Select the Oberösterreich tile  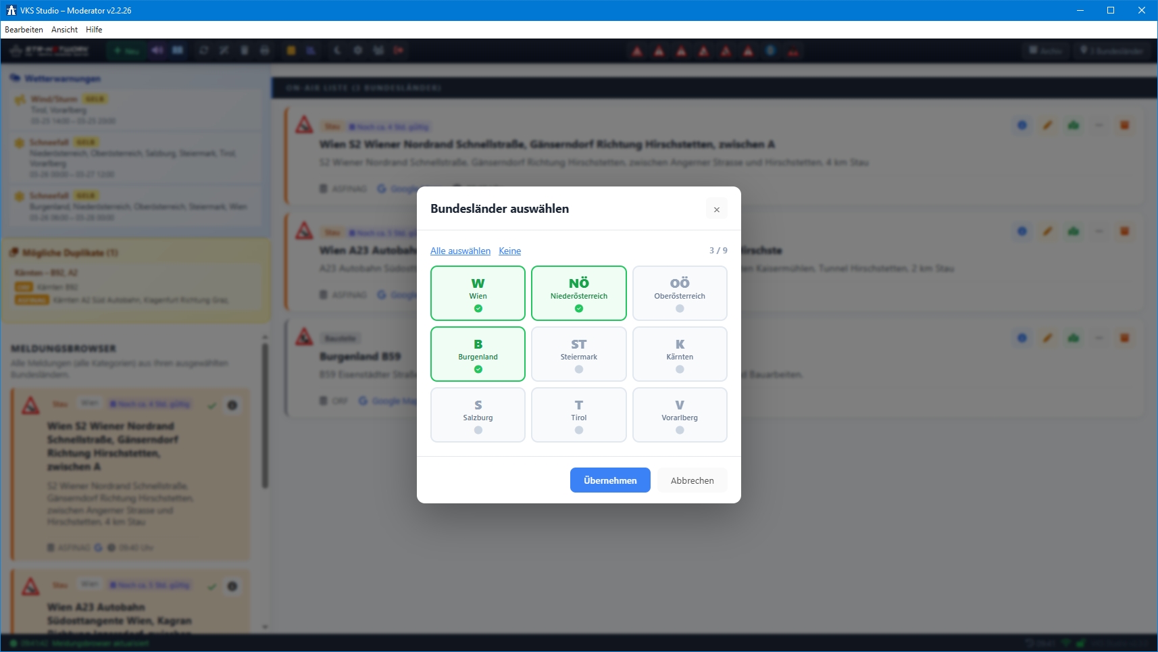(x=679, y=293)
